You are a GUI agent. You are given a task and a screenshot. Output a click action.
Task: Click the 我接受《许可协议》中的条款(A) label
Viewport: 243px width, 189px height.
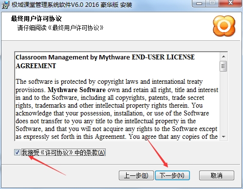[63, 152]
